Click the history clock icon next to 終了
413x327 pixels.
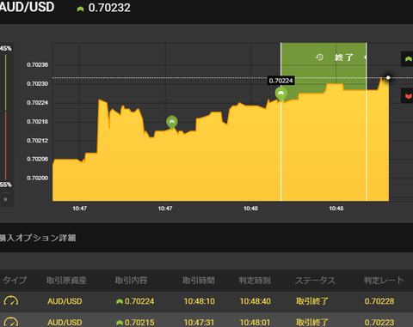point(319,58)
